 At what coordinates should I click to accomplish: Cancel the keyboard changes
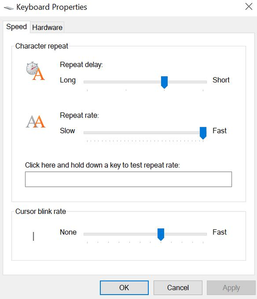pyautogui.click(x=178, y=288)
